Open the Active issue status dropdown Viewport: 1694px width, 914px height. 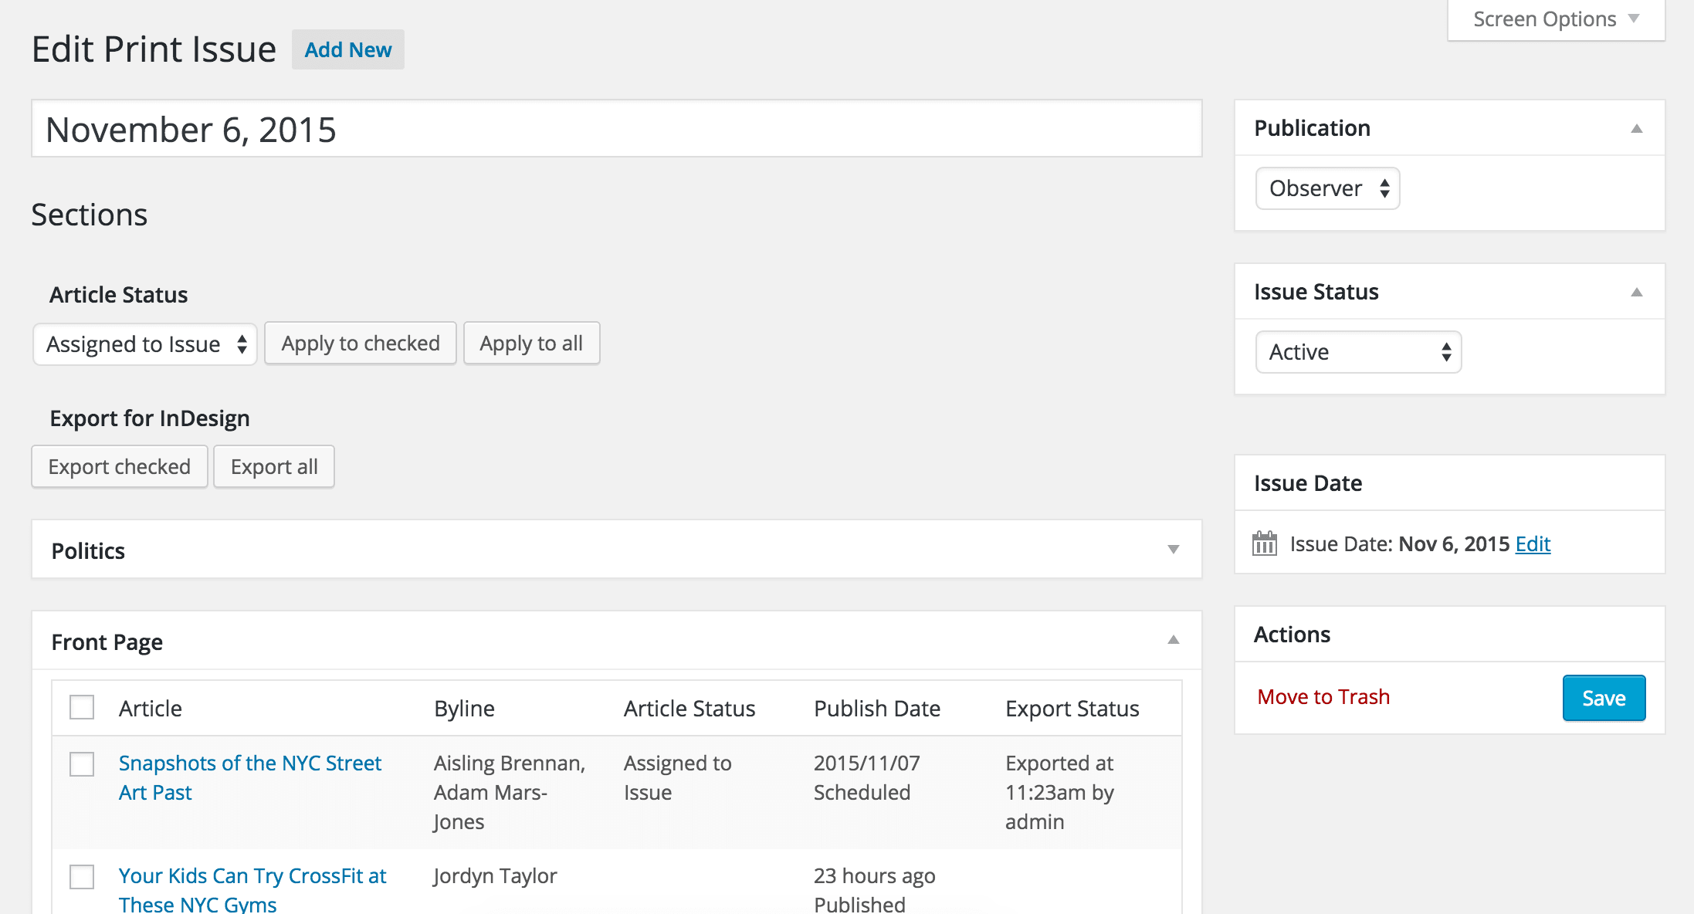[1359, 352]
